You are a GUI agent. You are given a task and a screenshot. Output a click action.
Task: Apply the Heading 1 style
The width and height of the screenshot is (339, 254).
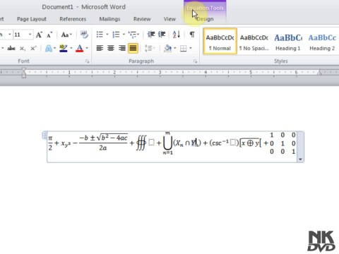(288, 42)
